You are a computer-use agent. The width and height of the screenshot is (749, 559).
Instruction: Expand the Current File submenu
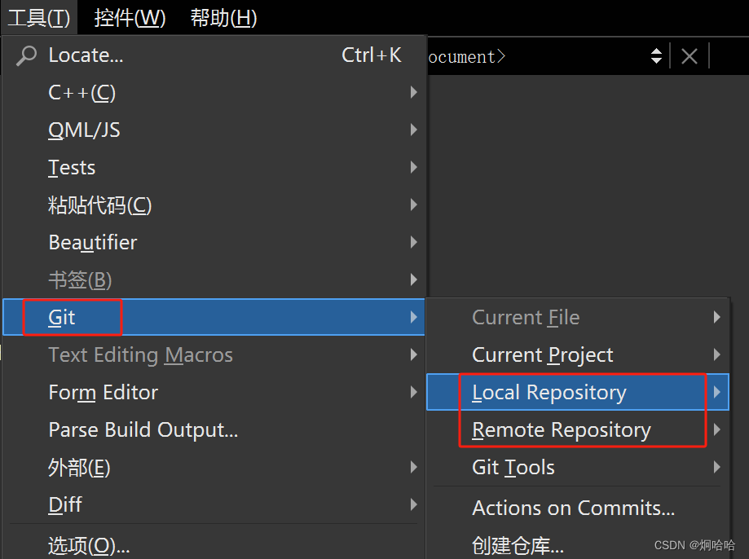525,317
